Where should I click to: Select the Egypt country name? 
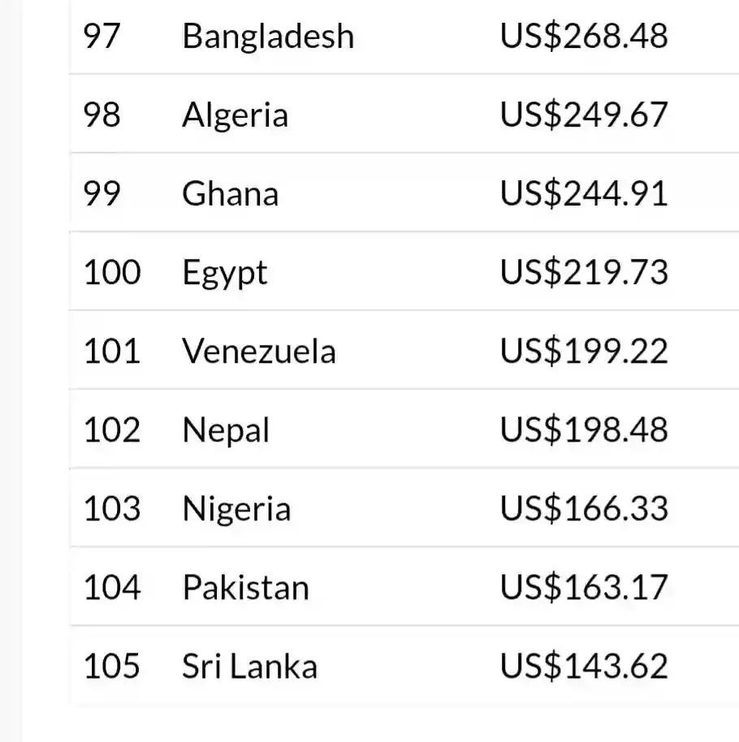click(225, 274)
